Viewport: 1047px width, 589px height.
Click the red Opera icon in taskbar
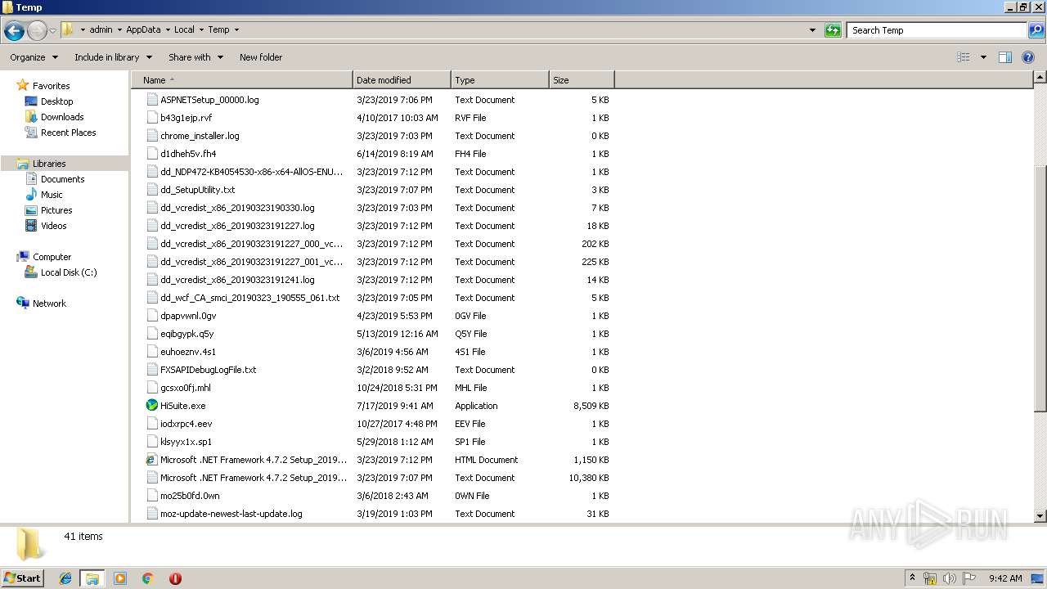(x=175, y=578)
